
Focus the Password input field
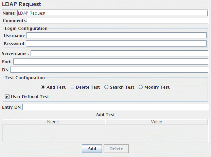(x=116, y=43)
